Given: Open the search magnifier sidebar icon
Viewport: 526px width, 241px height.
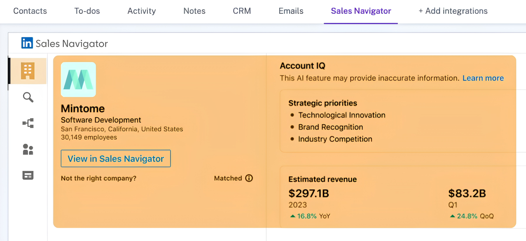Looking at the screenshot, I should [x=28, y=97].
